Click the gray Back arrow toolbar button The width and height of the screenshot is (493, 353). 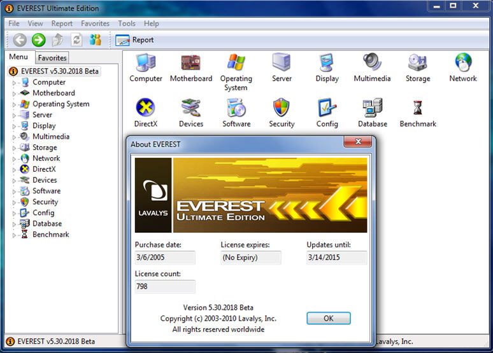[20, 40]
